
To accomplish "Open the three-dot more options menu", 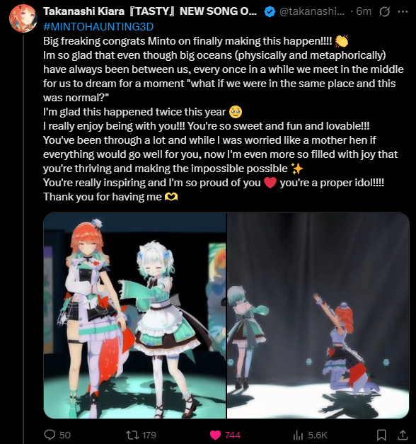I will [403, 11].
